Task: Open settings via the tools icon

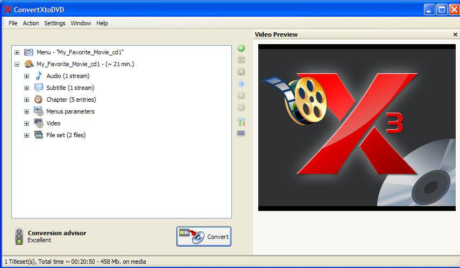Action: (241, 122)
